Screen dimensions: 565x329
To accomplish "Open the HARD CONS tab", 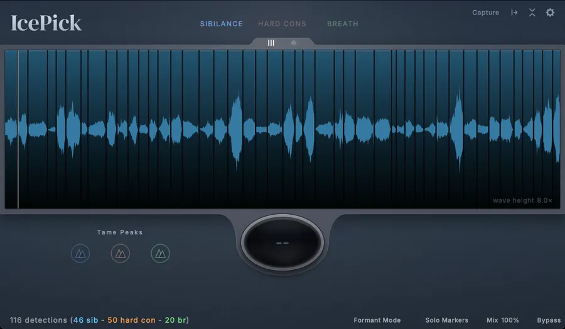I will tap(282, 24).
